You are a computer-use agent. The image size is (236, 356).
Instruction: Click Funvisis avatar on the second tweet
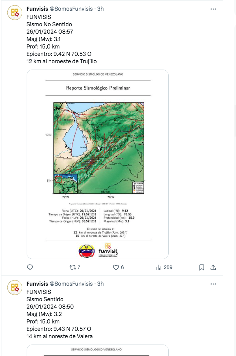[x=15, y=288]
